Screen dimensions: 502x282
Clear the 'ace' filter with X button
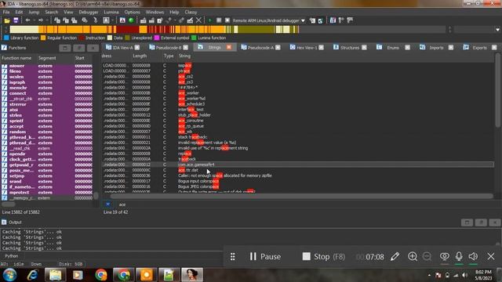(108, 204)
